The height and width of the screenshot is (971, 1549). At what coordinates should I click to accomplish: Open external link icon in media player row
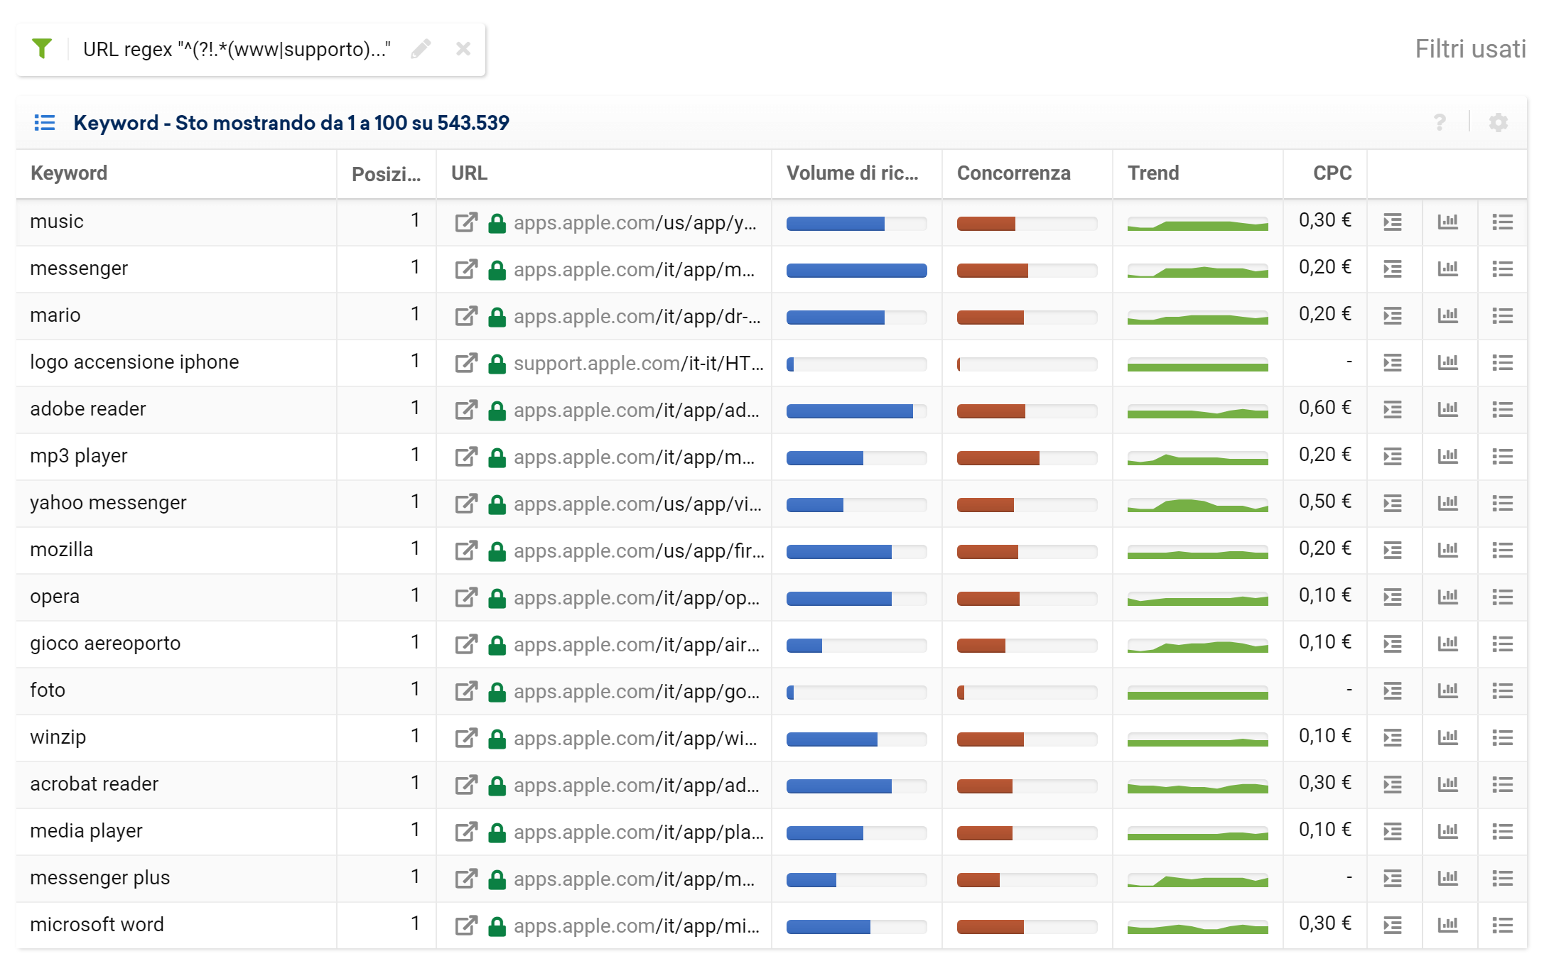466,832
